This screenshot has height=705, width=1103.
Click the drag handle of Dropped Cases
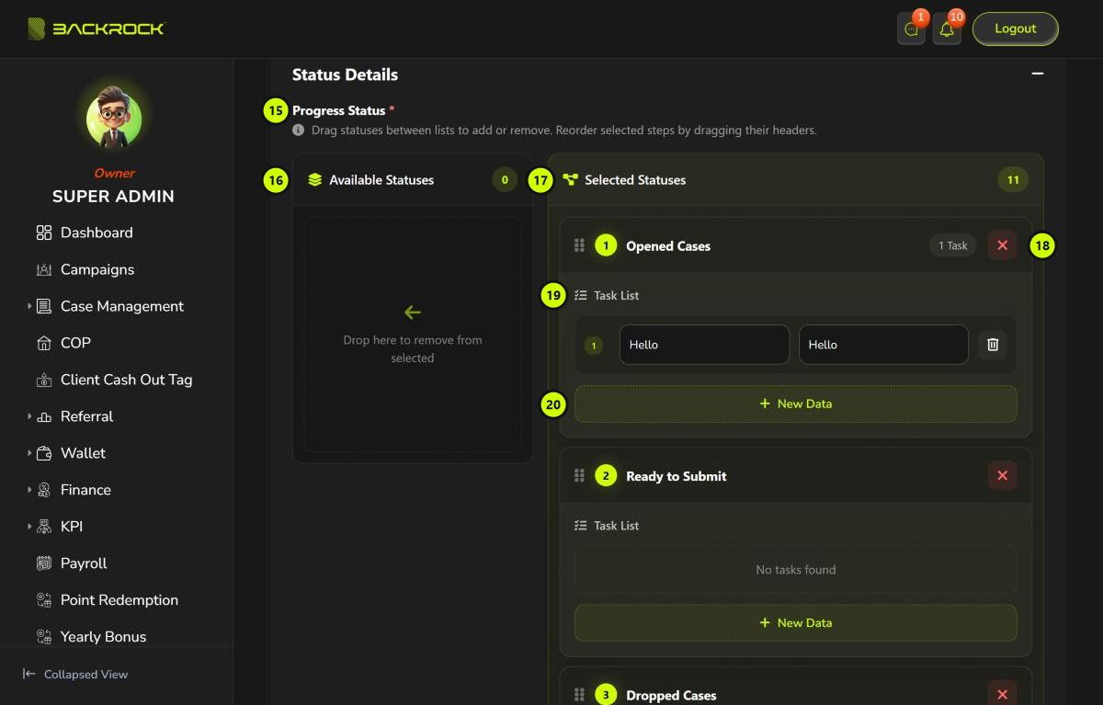tap(579, 695)
